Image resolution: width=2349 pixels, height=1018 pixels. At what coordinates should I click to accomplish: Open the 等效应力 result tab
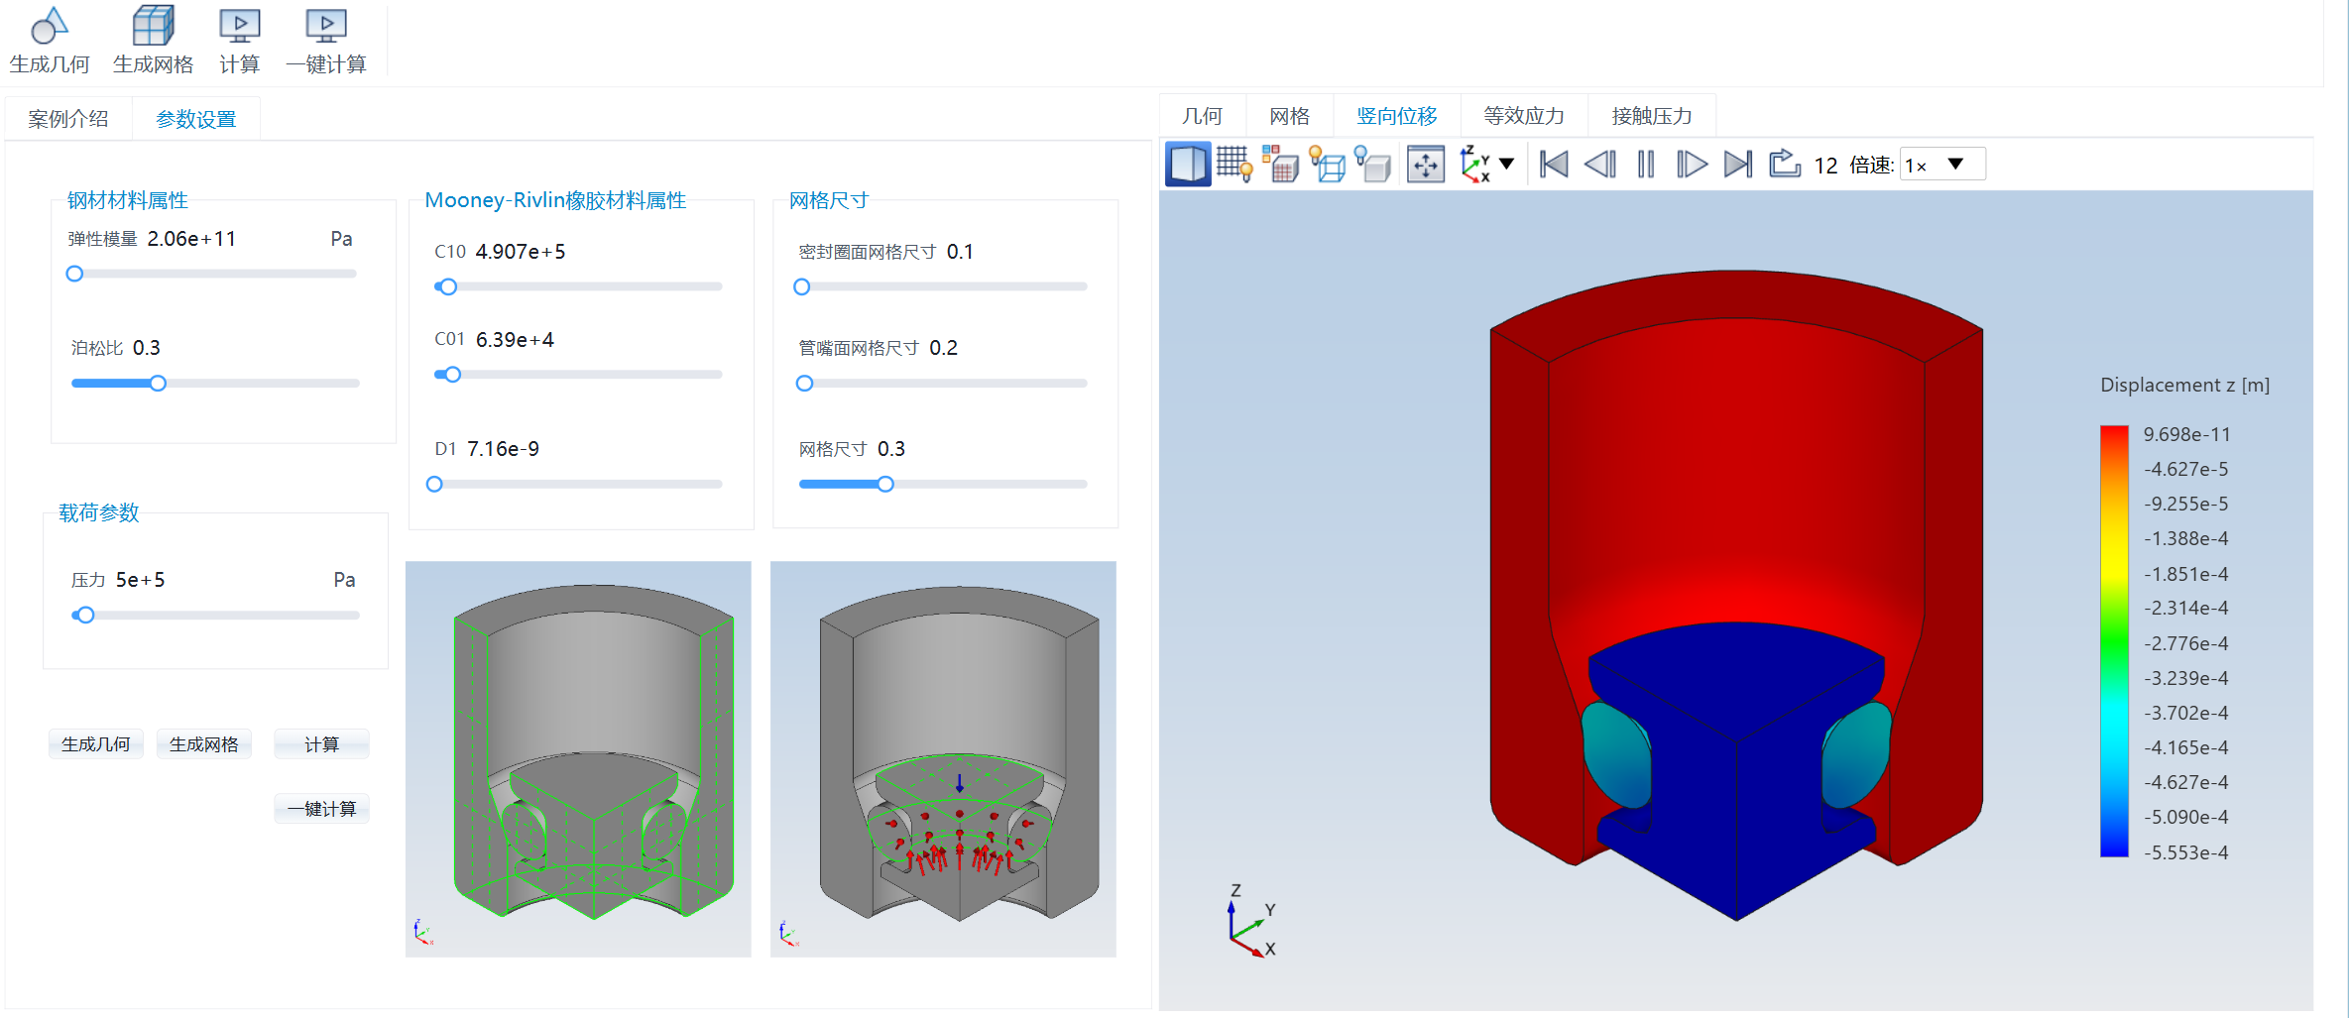[x=1523, y=116]
